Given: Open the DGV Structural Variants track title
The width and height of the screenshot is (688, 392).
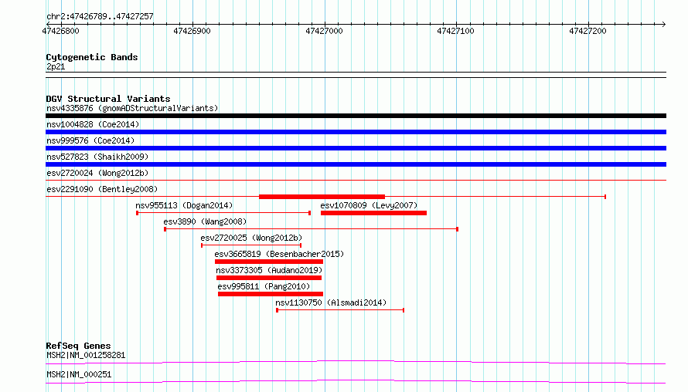Looking at the screenshot, I should pyautogui.click(x=108, y=99).
